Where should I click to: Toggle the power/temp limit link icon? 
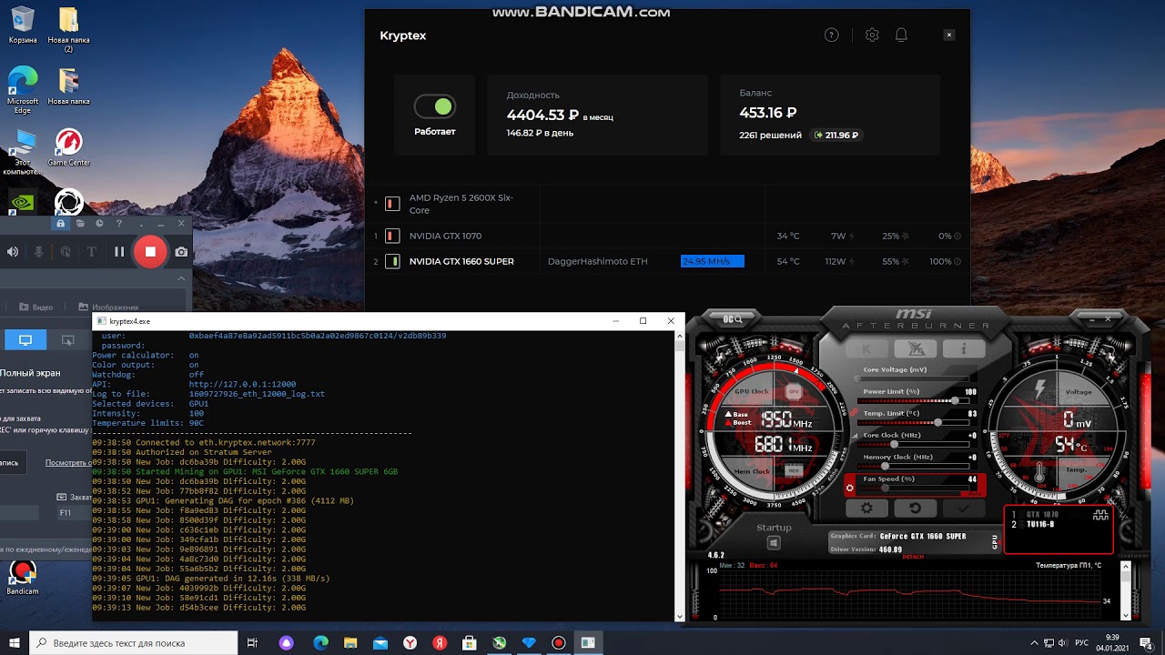854,412
